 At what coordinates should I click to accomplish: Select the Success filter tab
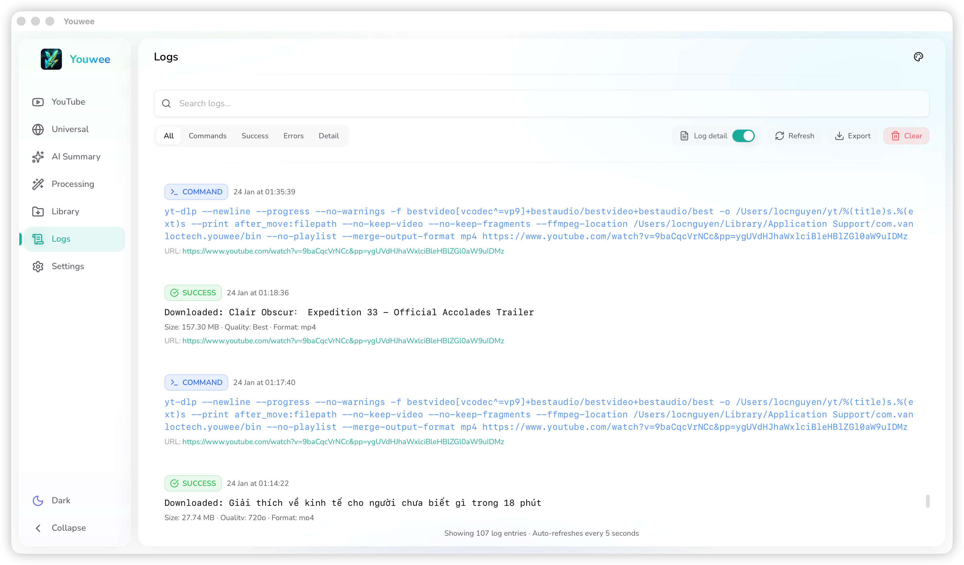coord(255,136)
